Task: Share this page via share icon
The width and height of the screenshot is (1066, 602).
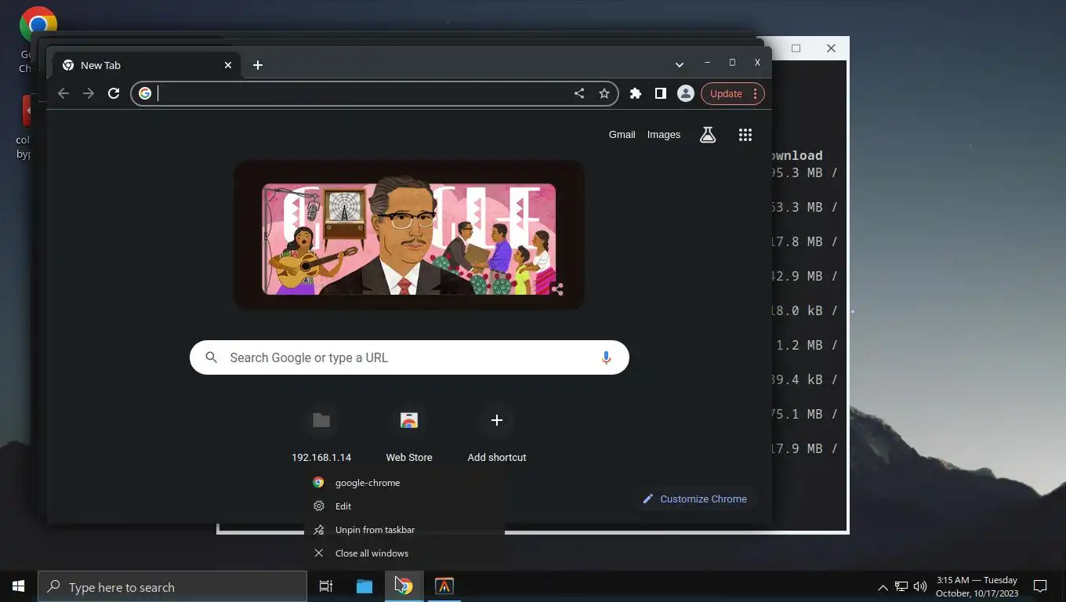Action: tap(579, 93)
